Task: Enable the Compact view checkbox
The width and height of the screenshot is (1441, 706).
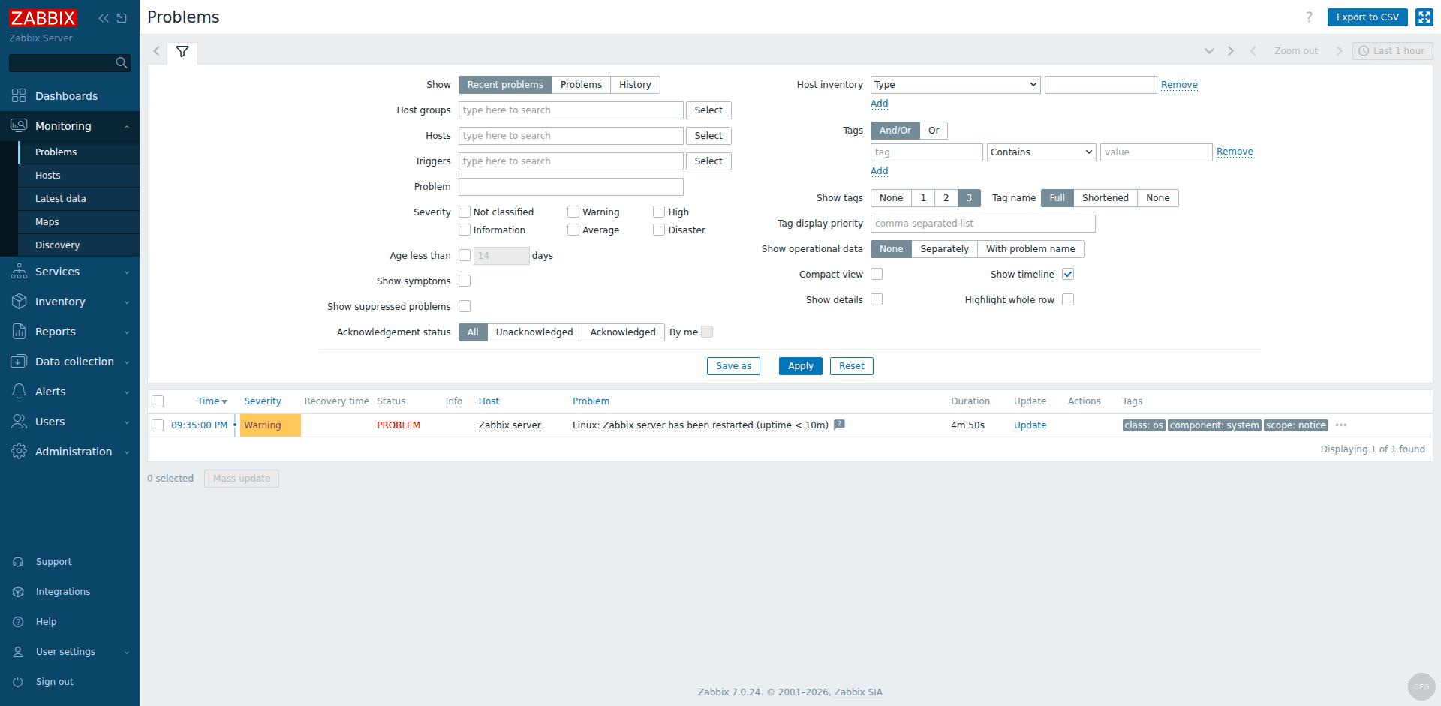Action: click(877, 274)
